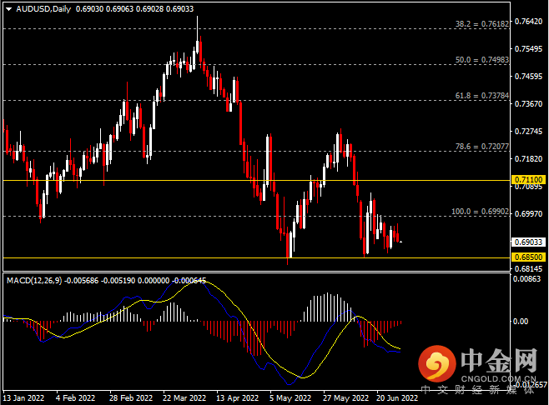Select the 100.0 Fibonacci level label

click(x=478, y=212)
